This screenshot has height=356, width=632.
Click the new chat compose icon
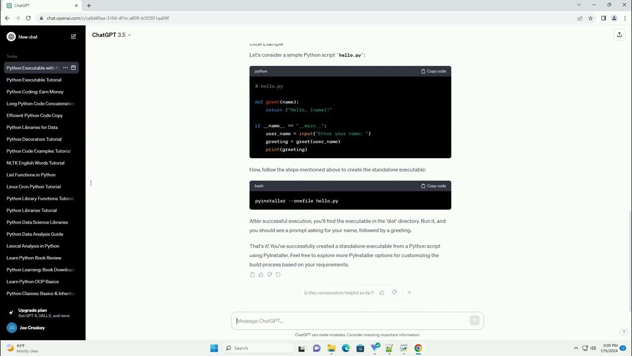click(x=74, y=37)
